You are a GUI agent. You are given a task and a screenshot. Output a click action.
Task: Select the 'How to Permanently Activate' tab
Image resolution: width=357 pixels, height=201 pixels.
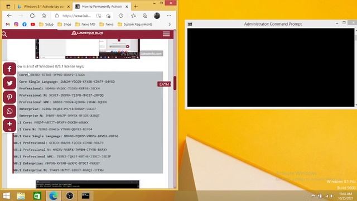pyautogui.click(x=102, y=7)
